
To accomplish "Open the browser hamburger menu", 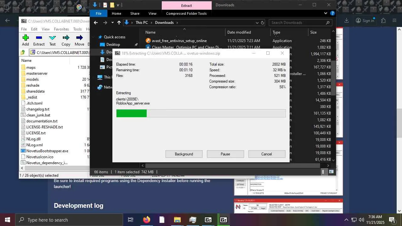I will click(x=394, y=20).
